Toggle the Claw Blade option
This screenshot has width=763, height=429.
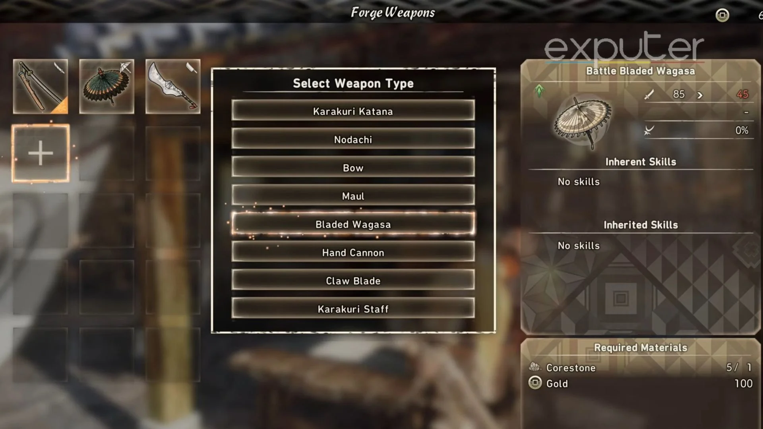point(353,280)
